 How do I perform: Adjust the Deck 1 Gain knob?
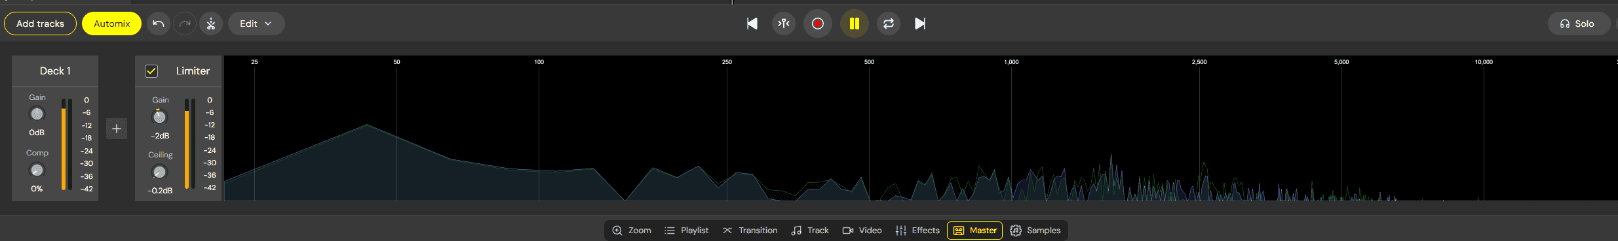click(x=37, y=114)
